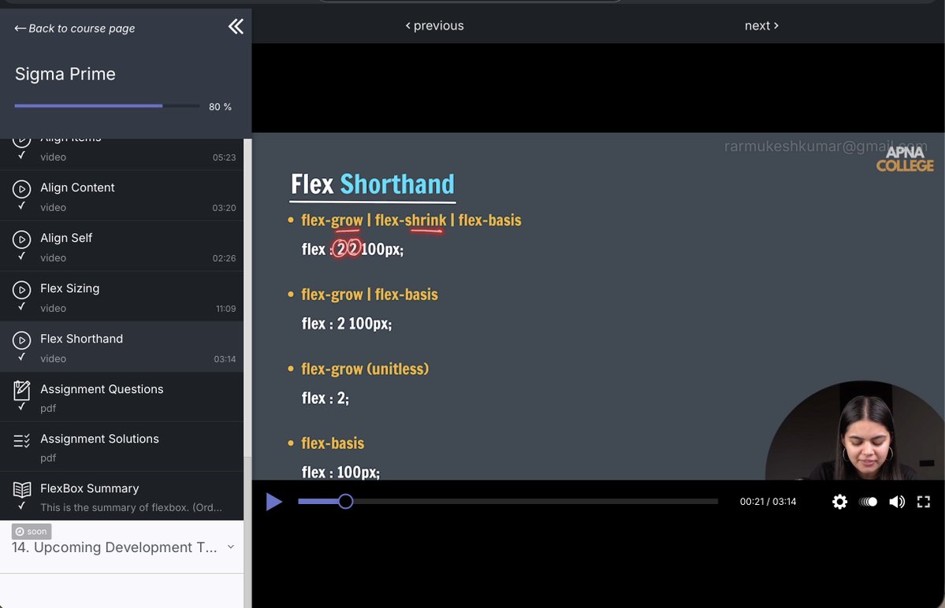Click the 'soon' badge above section 14
The width and height of the screenshot is (945, 608).
click(x=32, y=532)
